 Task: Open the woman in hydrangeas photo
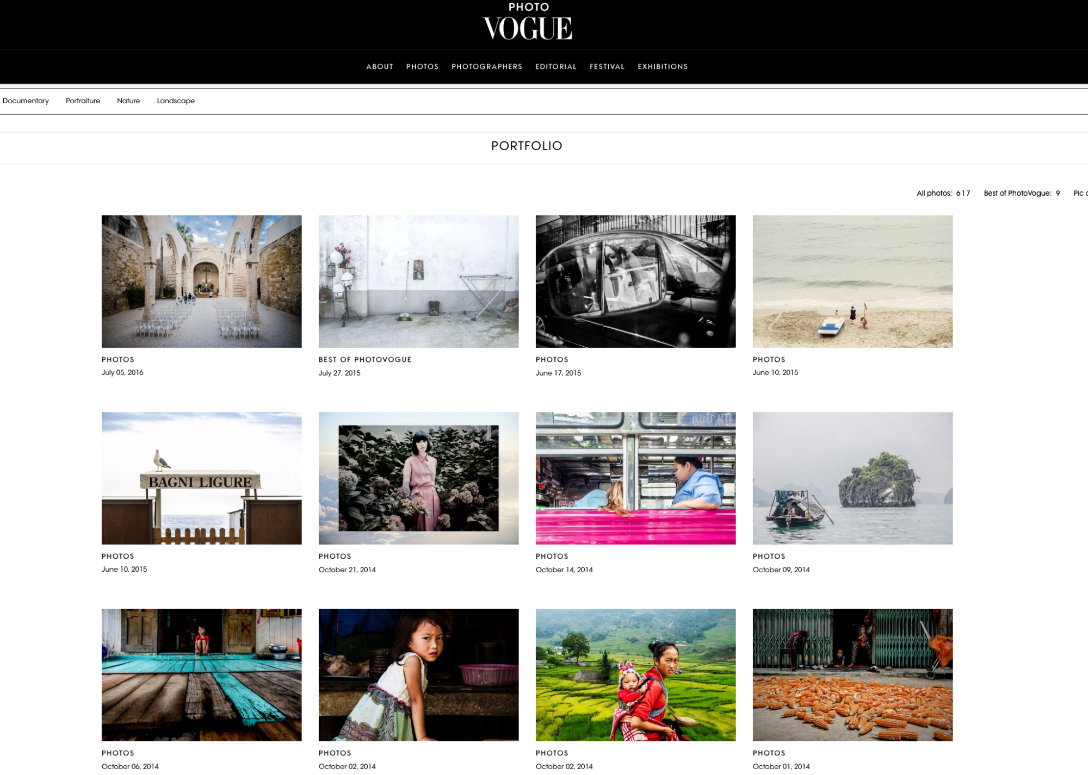click(418, 478)
